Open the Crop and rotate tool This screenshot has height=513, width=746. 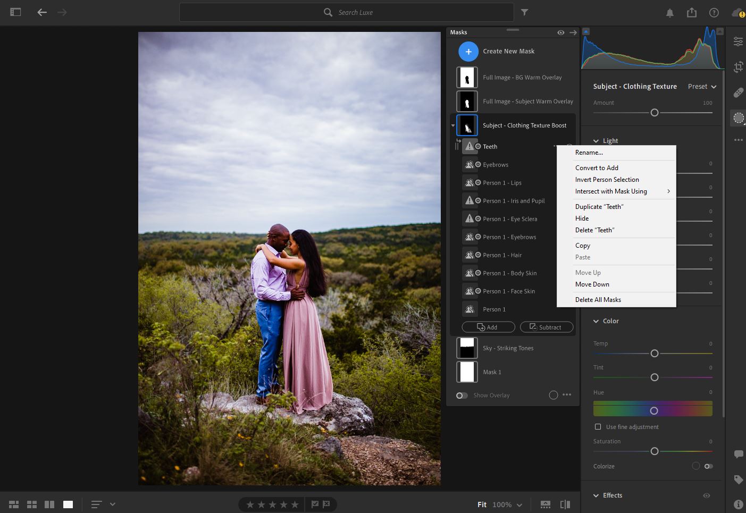pyautogui.click(x=738, y=67)
